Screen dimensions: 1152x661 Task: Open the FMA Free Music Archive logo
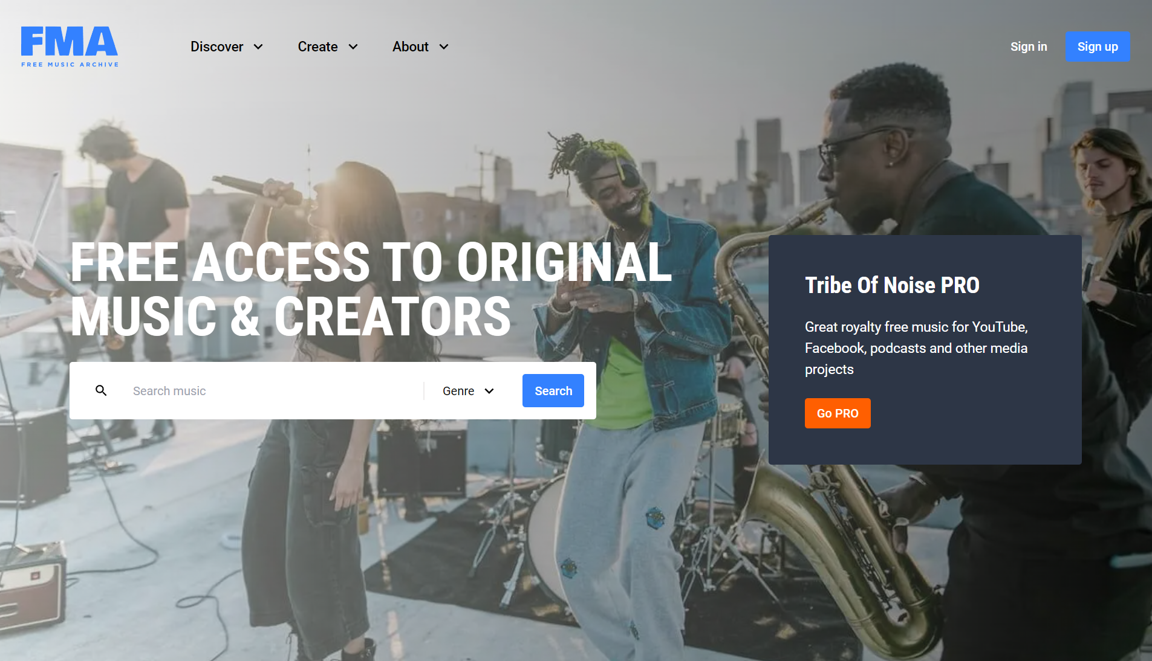coord(70,47)
